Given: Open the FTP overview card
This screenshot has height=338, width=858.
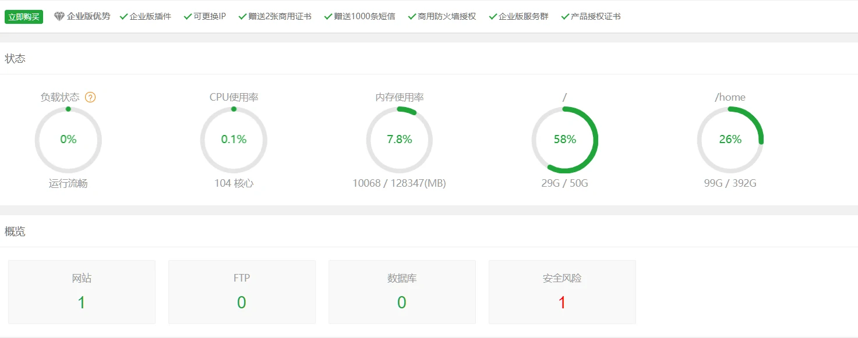Looking at the screenshot, I should pyautogui.click(x=242, y=291).
